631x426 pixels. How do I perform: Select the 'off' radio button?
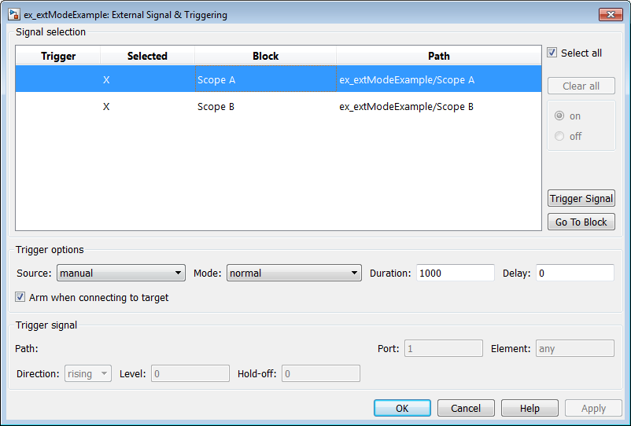pyautogui.click(x=559, y=136)
